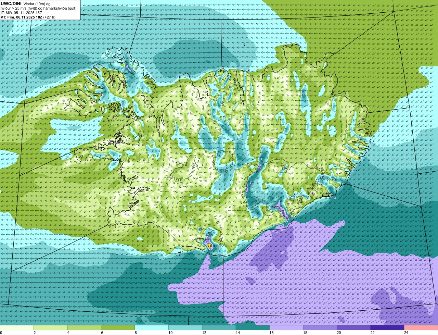Select the 20–22 m/s violet legend swatch
Viewport: 438px width, 335px height.
(x=354, y=328)
